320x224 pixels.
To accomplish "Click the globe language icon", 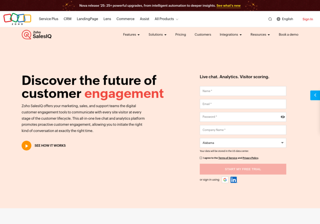I will tap(279, 19).
